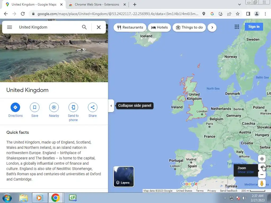Screen dimensions: 271x203
Task: Click Show slider link in zoom tooltip
Action: click(x=246, y=172)
